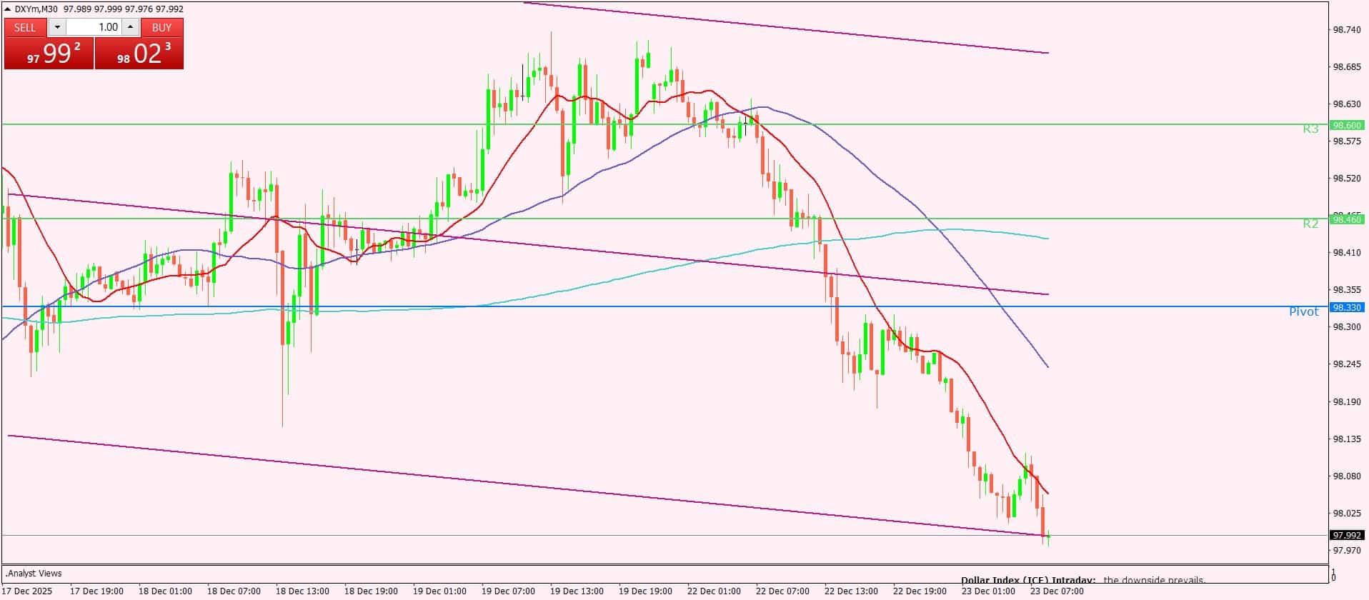Click the 98.600 price tag on axis
Screen dimensions: 1369x600
1347,125
